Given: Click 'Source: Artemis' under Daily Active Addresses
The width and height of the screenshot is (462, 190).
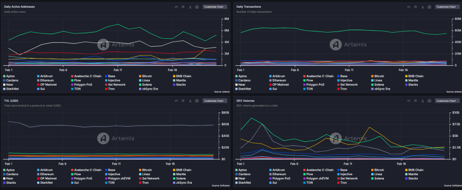Looking at the screenshot, I should (222, 92).
